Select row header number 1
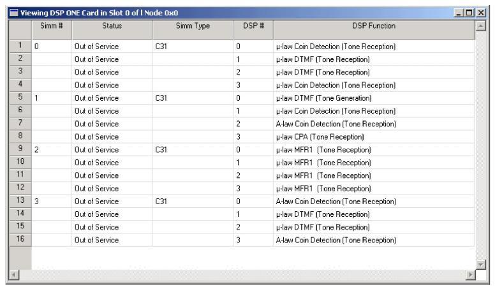Viewport: 495px width, 287px height. click(x=20, y=46)
